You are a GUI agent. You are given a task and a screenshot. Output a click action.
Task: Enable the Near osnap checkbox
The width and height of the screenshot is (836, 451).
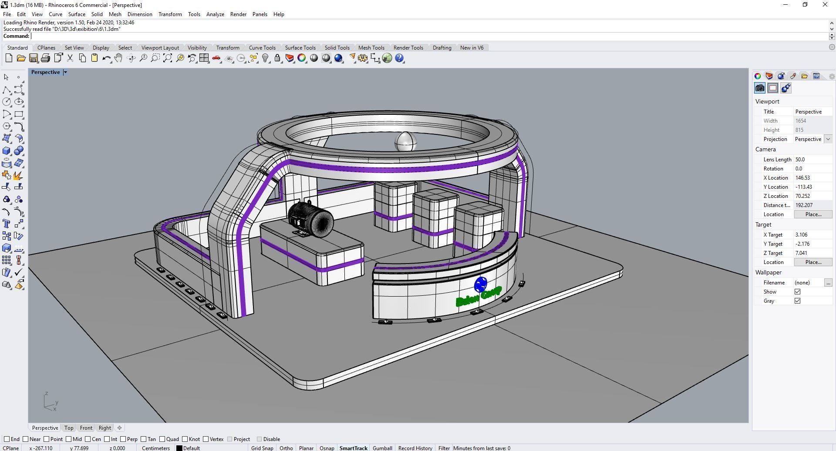26,439
